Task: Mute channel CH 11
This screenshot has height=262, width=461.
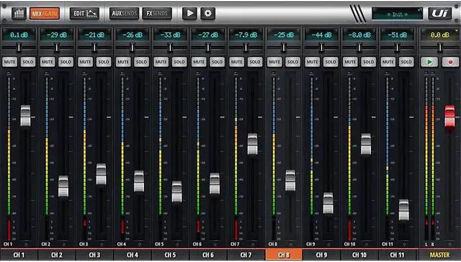Action: coord(388,62)
